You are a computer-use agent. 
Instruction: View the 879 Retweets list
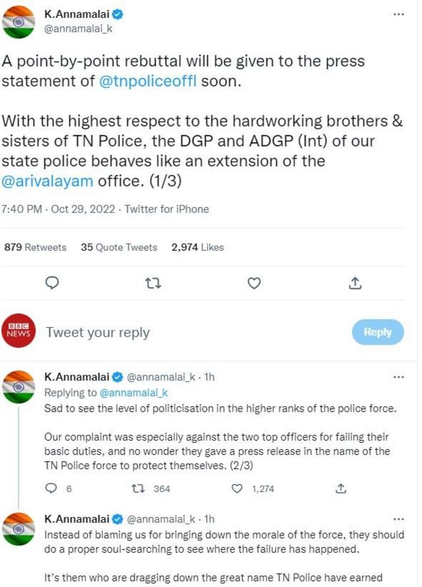(36, 247)
